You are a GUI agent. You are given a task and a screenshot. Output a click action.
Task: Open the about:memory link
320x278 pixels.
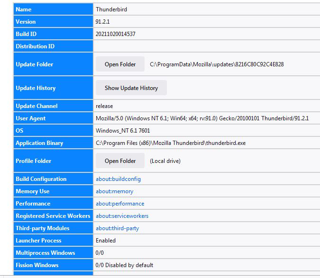(x=115, y=191)
